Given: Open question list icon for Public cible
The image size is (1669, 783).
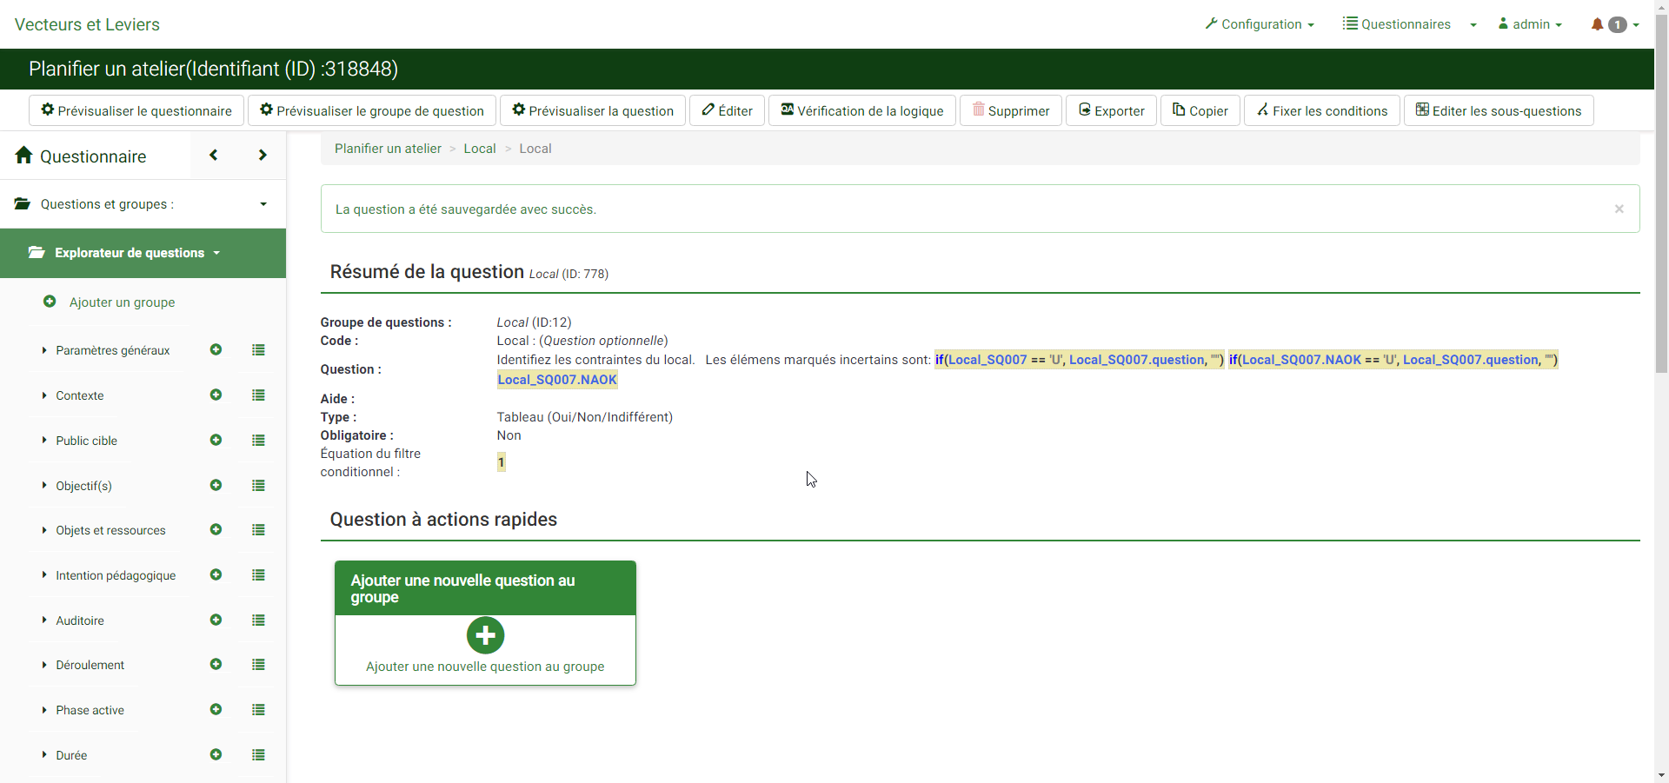Looking at the screenshot, I should pyautogui.click(x=258, y=441).
